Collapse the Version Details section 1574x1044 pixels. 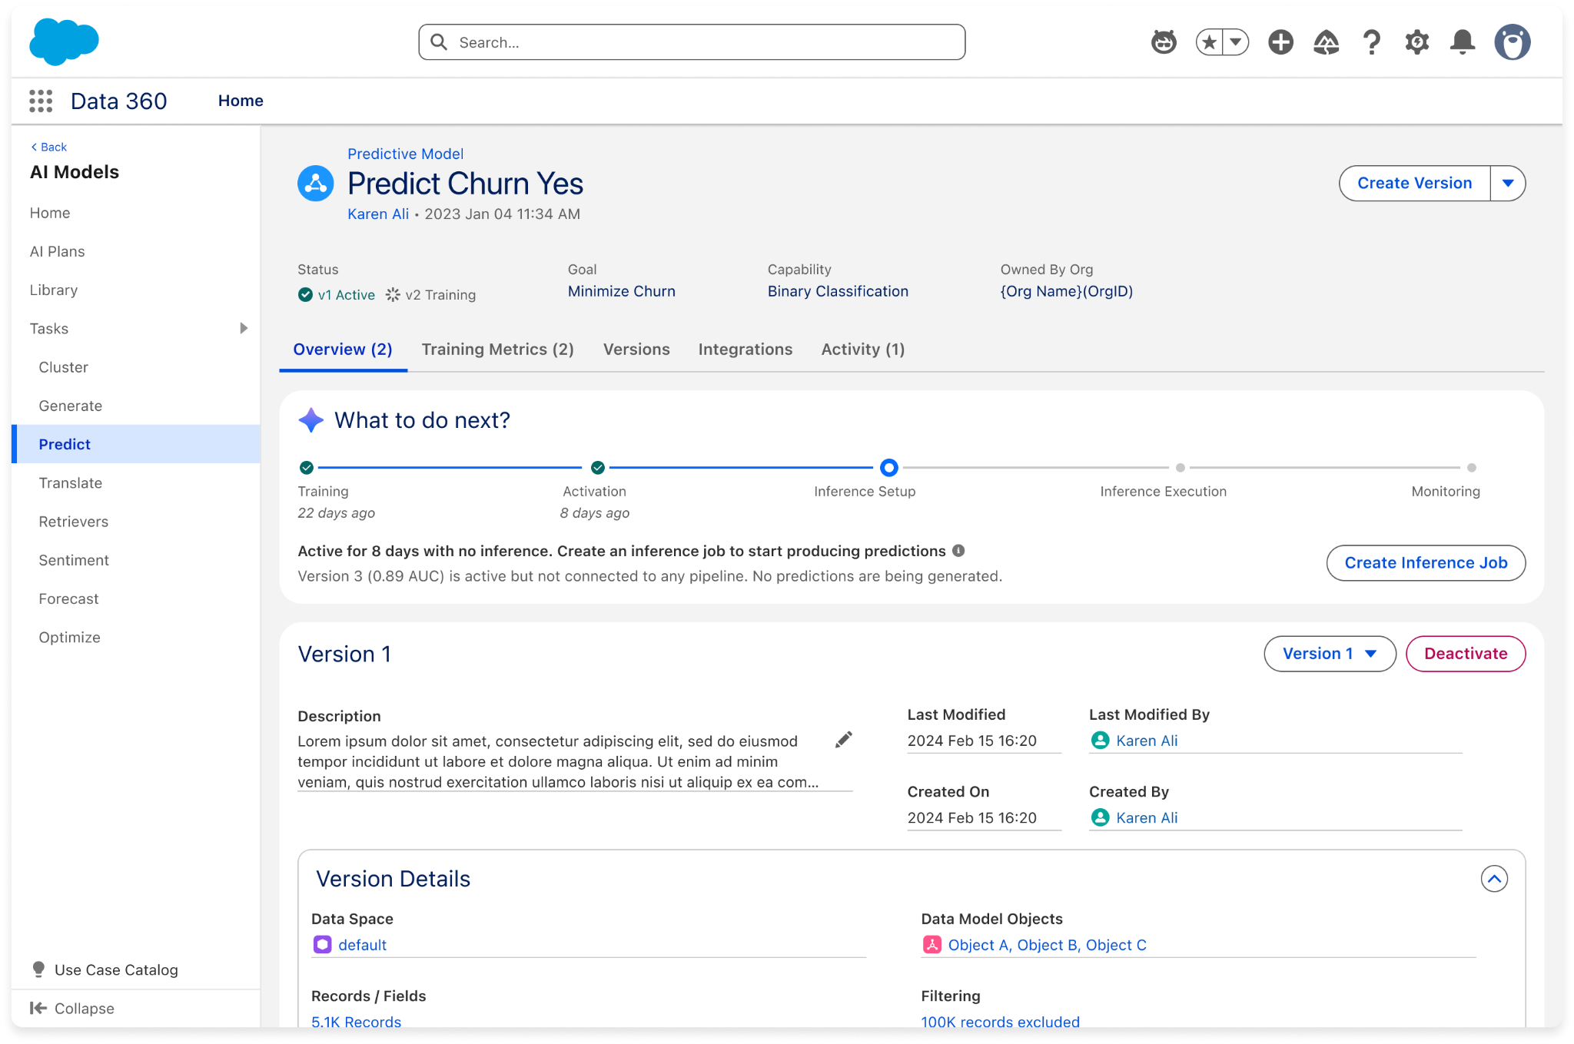tap(1494, 879)
